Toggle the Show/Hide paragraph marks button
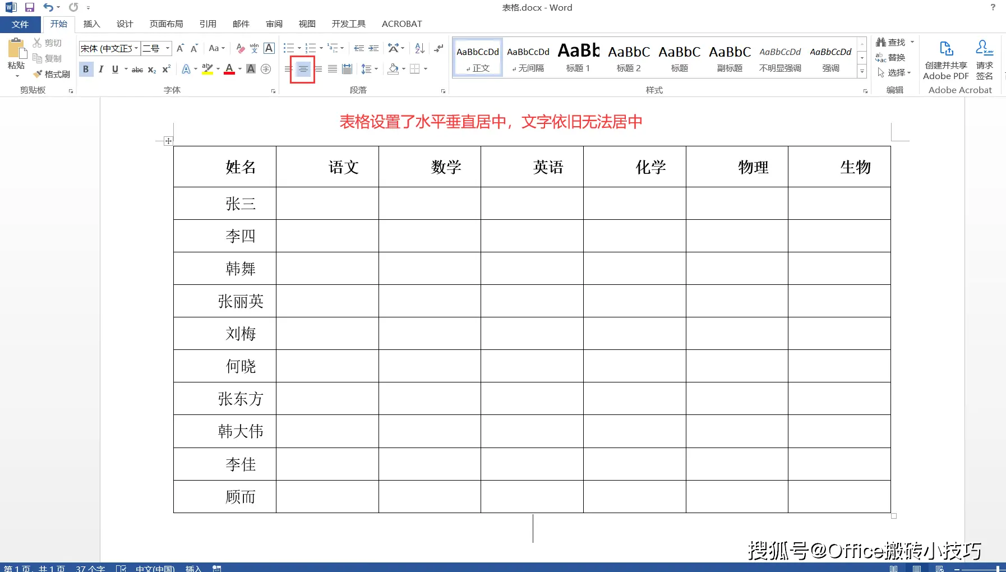Viewport: 1006px width, 572px height. click(x=438, y=48)
